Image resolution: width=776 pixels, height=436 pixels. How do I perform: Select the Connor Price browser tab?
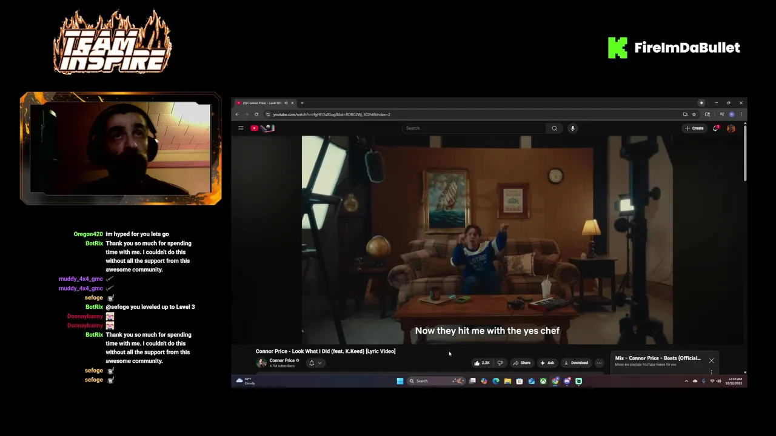[266, 103]
